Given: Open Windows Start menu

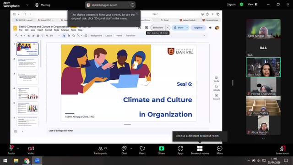Looking at the screenshot, I should [x=5, y=161].
